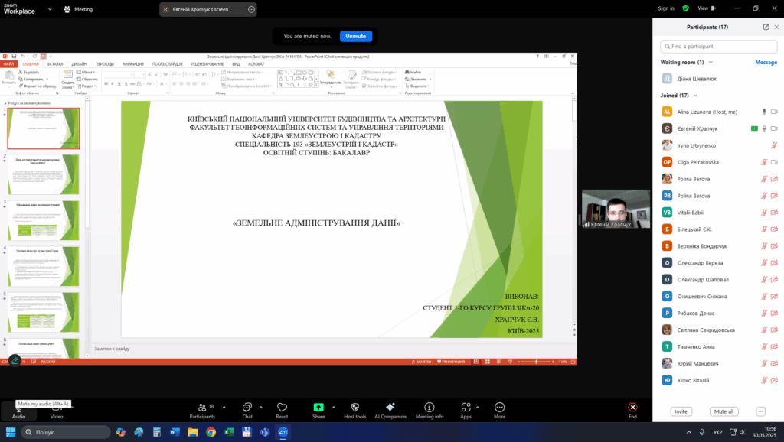Click the red End meeting icon
Screen dimensions: 784x442
(x=632, y=408)
